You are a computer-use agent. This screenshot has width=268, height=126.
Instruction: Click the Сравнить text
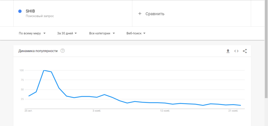[x=155, y=14]
